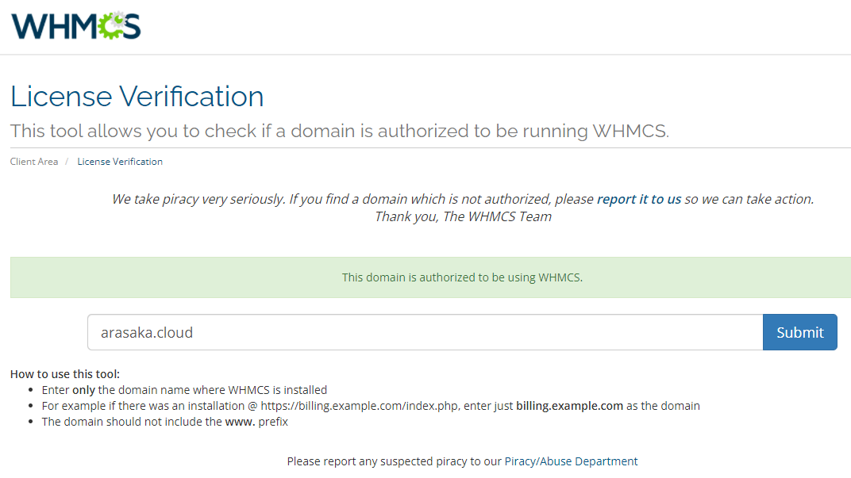Click the 'Enter only the domain name' instruction
The width and height of the screenshot is (851, 478).
(184, 390)
